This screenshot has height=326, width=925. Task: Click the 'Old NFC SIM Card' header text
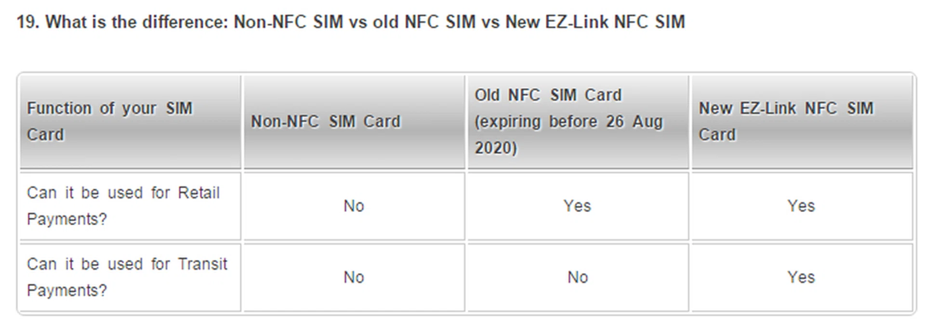(x=548, y=95)
